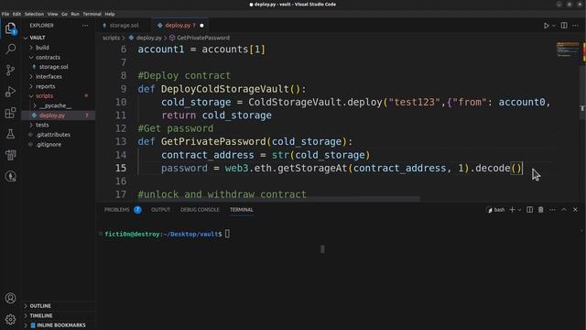Open the Accounts icon in activity bar
The width and height of the screenshot is (586, 330).
[10, 298]
